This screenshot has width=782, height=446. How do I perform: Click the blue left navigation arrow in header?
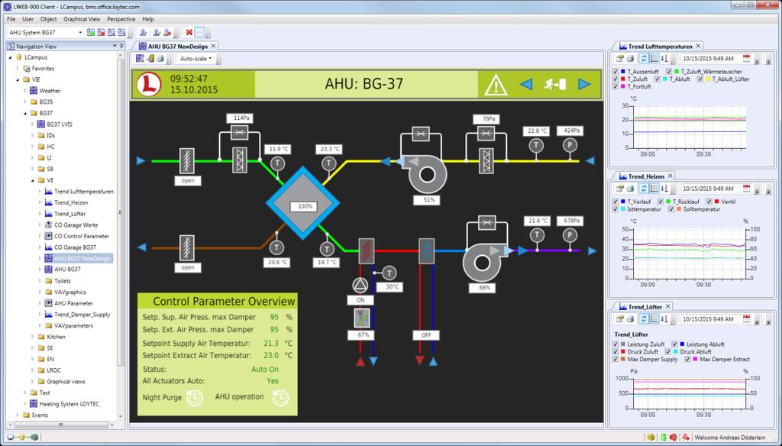(x=526, y=84)
